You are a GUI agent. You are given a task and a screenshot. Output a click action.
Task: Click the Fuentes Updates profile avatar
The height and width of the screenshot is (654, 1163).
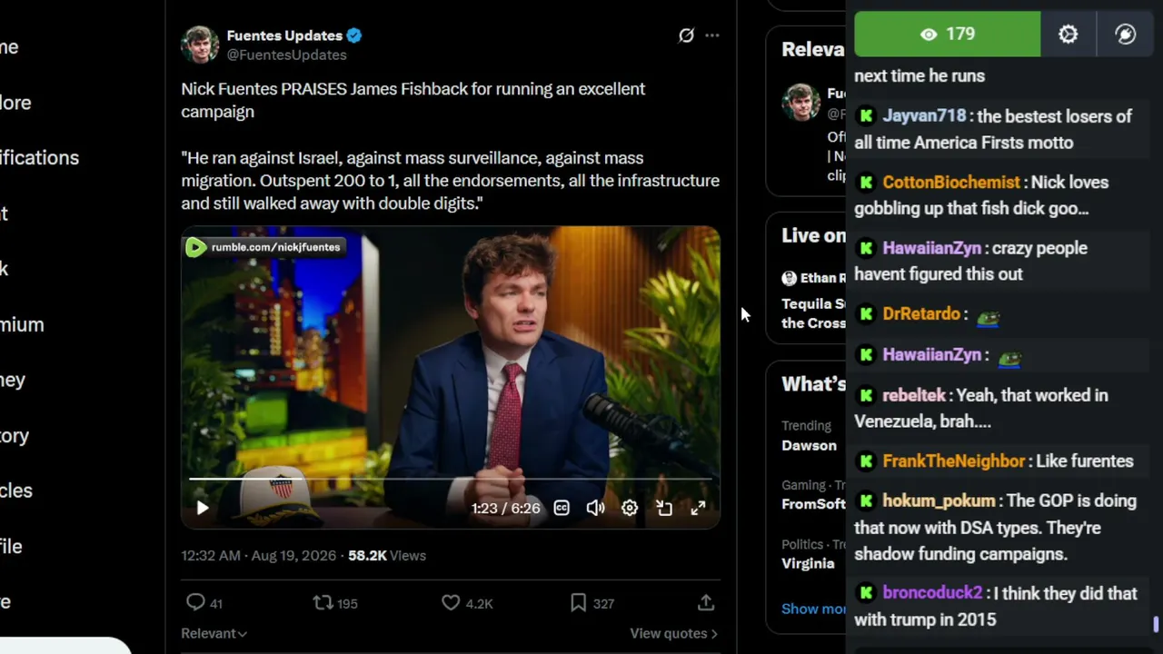[200, 45]
